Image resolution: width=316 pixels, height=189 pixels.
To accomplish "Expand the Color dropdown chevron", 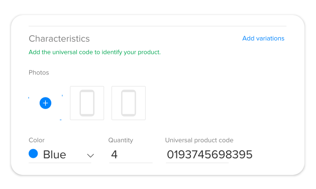I will (x=90, y=155).
